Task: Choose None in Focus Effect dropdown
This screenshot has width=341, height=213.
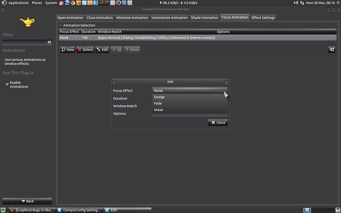Action: tap(190, 90)
